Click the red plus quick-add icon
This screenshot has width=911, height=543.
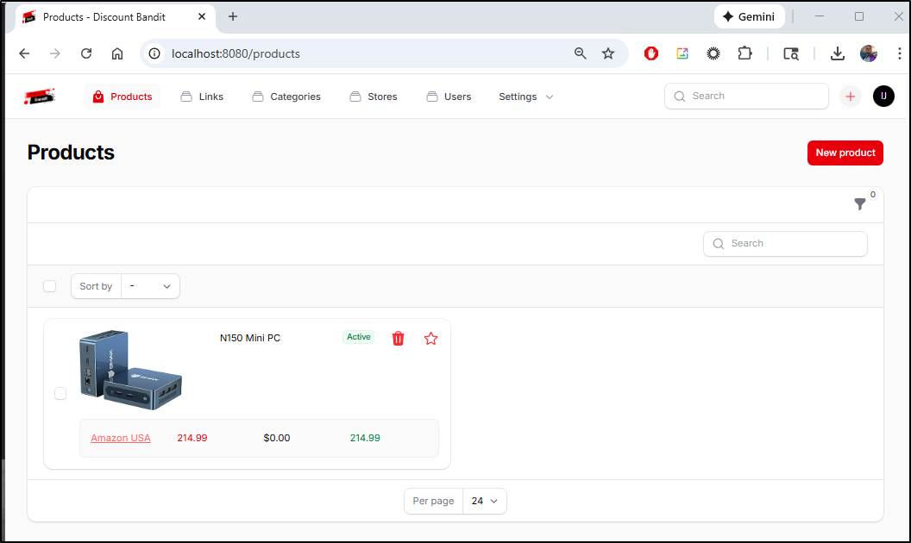[851, 97]
